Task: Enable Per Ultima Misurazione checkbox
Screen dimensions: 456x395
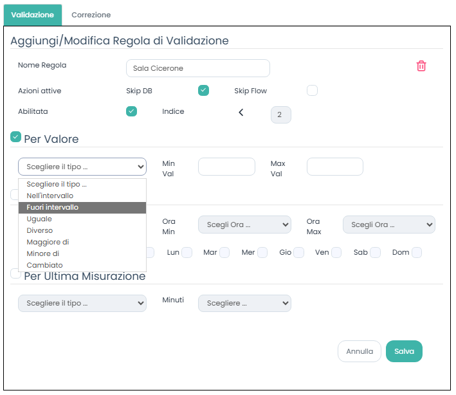Action: point(16,273)
